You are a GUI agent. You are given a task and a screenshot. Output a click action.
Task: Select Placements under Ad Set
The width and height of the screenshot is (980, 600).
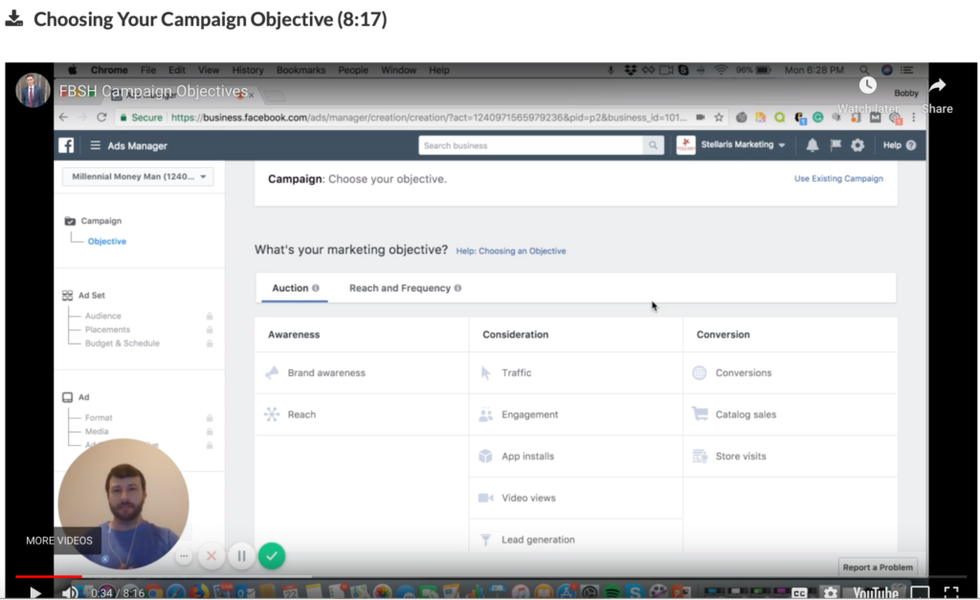click(107, 329)
